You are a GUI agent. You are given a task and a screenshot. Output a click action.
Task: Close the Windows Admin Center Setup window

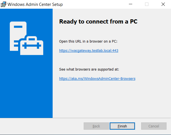click(x=163, y=4)
